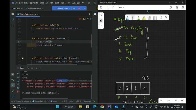The height and width of the screenshot is (110, 196).
Task: Go to Whiteboard home
Action: click(101, 7)
